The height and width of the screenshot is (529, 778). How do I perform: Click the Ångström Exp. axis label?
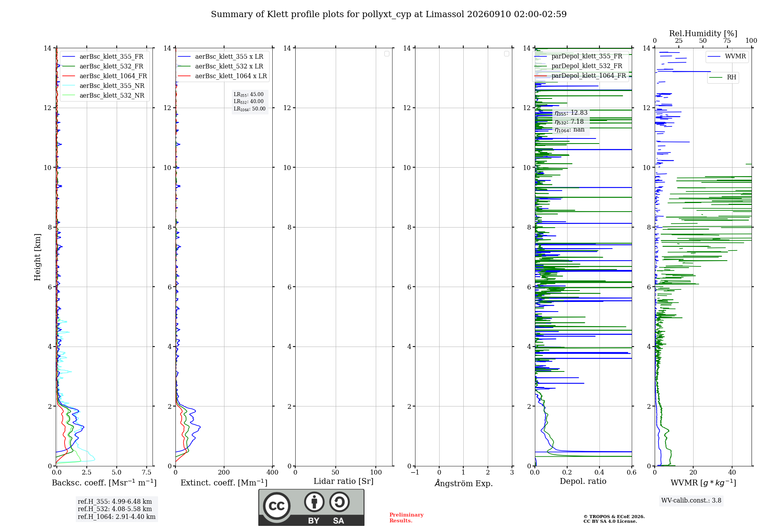(x=463, y=483)
